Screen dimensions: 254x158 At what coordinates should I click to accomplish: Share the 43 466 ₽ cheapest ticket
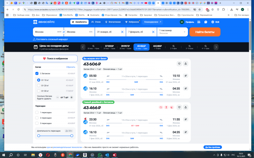coord(185,107)
